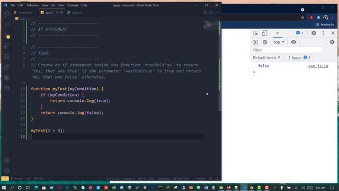This screenshot has width=339, height=191.
Task: Clear the console
Action: click(265, 42)
